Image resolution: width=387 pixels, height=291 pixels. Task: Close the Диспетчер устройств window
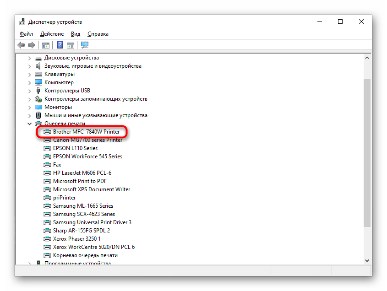point(361,22)
